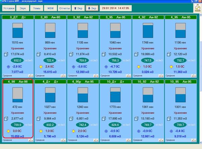
Task: Click volume cube icon in 10_92 tank
Action: coord(136,119)
